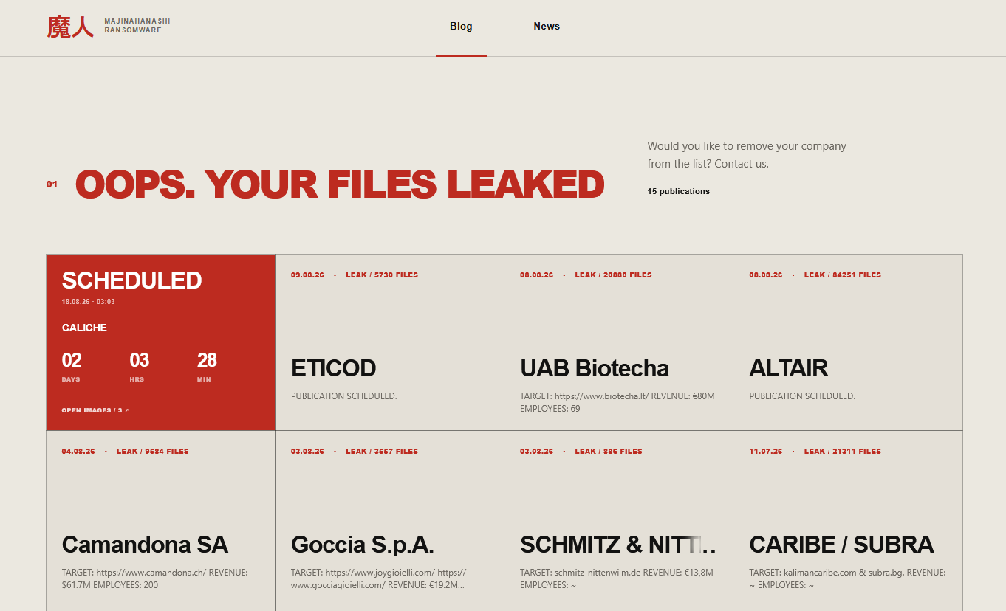Open the Blog tab
Image resolution: width=1006 pixels, height=611 pixels.
pyautogui.click(x=461, y=27)
